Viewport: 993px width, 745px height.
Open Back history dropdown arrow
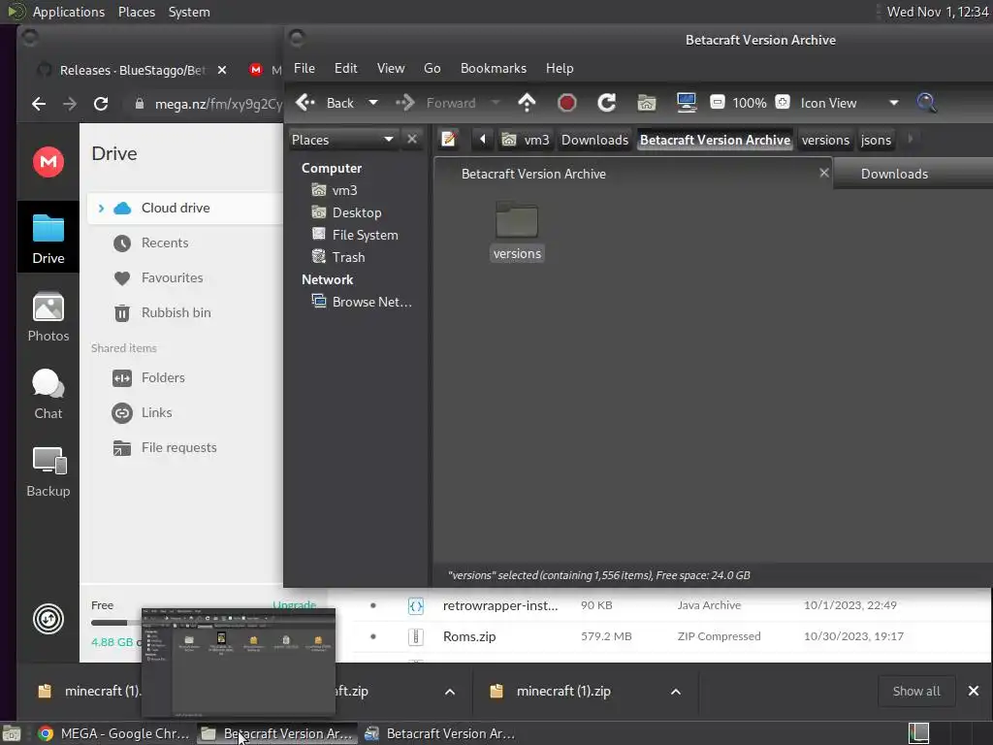pos(373,103)
